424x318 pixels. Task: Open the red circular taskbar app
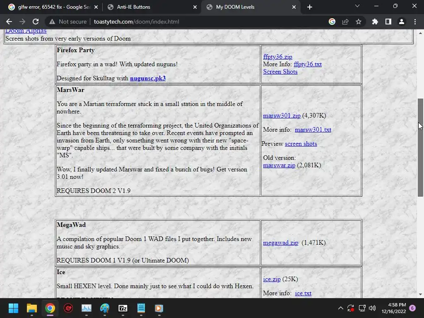point(68,308)
